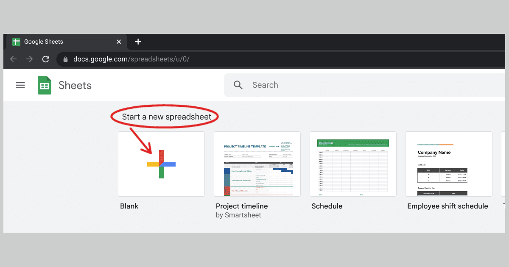View site security lock info
509x267 pixels.
click(x=65, y=59)
